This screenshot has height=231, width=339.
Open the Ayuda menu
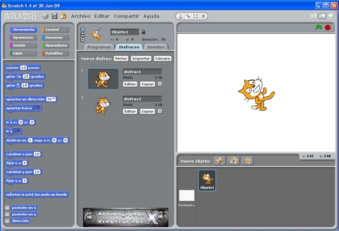click(151, 16)
